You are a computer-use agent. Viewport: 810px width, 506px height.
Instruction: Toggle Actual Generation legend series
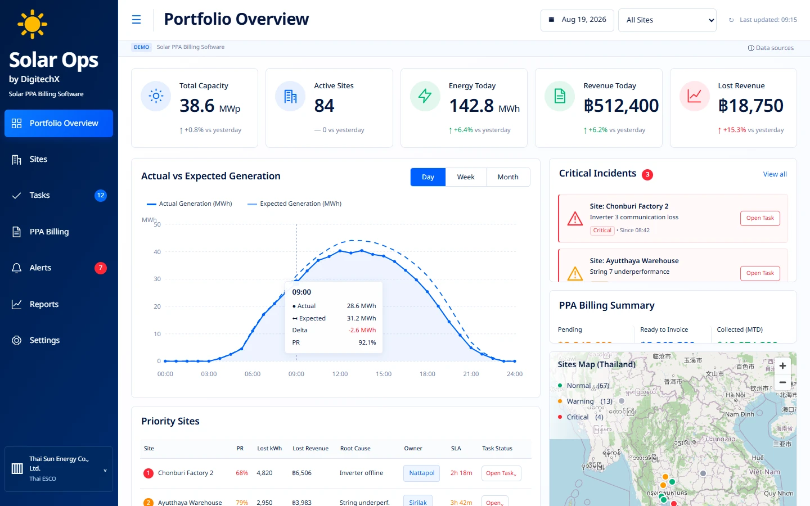[190, 204]
